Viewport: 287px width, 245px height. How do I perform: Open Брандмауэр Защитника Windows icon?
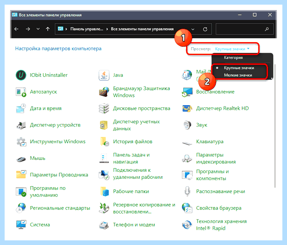point(104,92)
